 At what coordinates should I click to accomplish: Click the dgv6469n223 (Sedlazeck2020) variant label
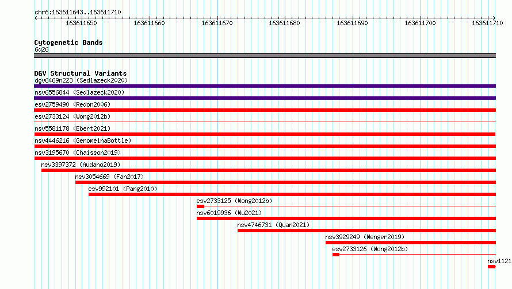pyautogui.click(x=81, y=80)
